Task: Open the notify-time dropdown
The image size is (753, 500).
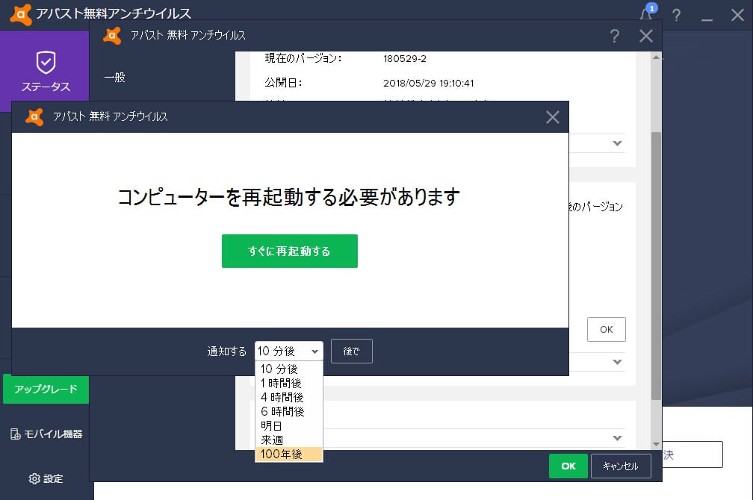Action: [288, 351]
